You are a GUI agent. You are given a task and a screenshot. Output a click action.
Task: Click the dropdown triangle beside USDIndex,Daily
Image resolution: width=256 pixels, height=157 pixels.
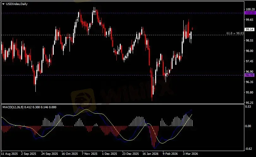(x=3, y=4)
